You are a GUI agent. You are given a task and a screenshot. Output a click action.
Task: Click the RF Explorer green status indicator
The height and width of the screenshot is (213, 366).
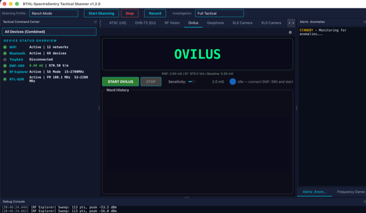pyautogui.click(x=5, y=72)
